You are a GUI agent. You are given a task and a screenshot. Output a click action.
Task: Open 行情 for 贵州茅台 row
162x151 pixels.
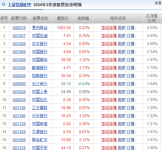click(131, 28)
